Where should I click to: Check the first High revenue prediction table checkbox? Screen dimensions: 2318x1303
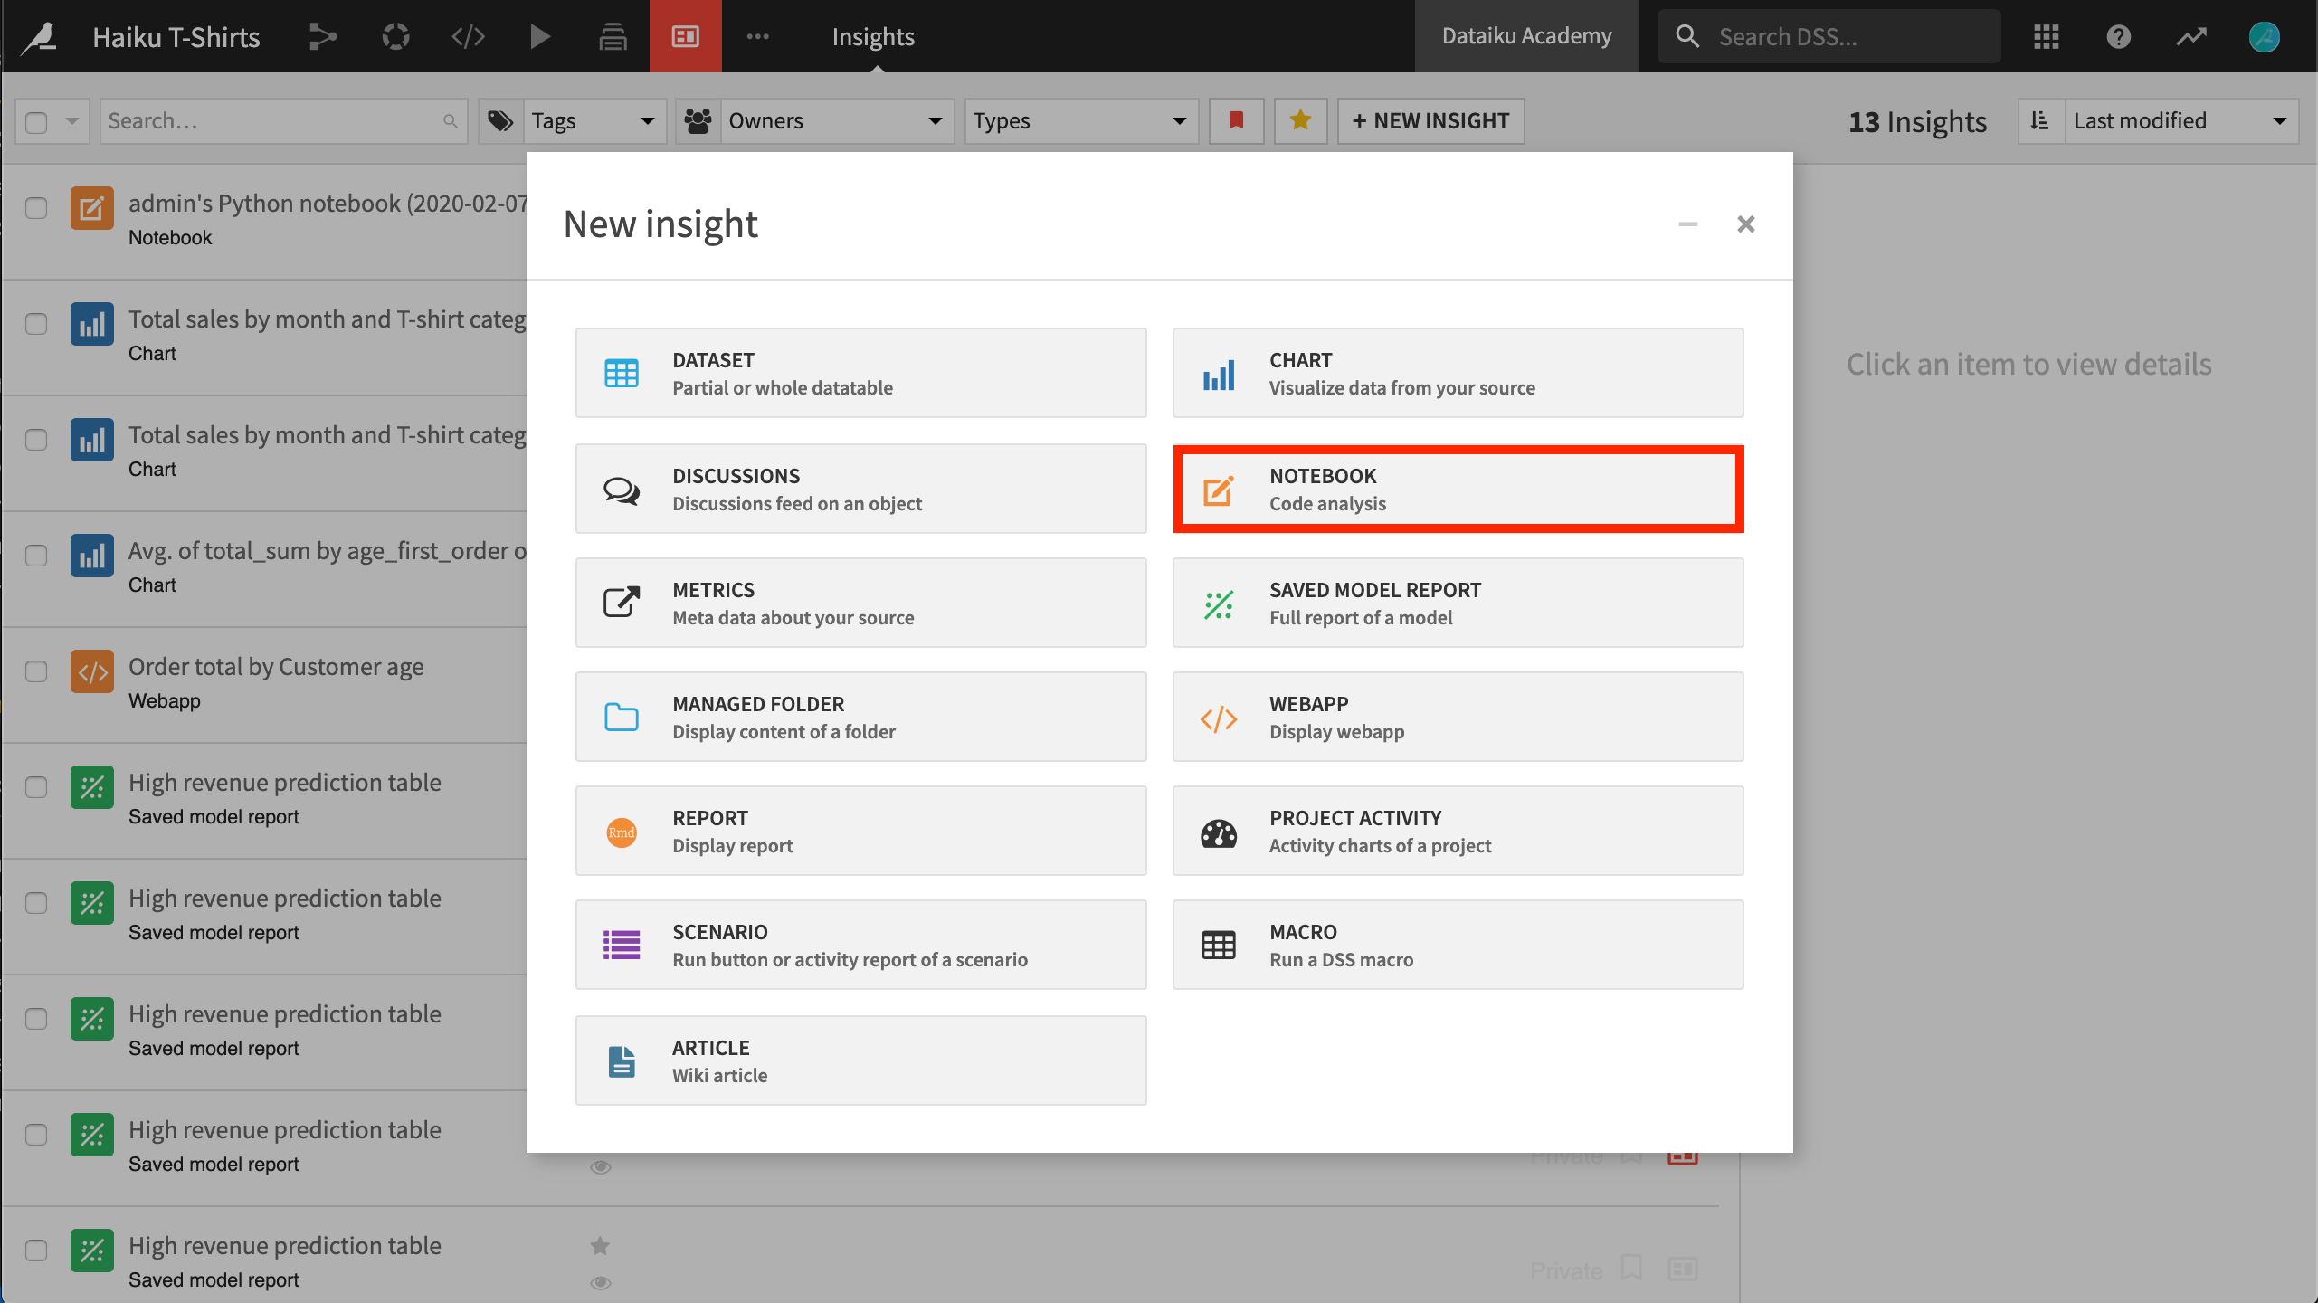tap(36, 787)
